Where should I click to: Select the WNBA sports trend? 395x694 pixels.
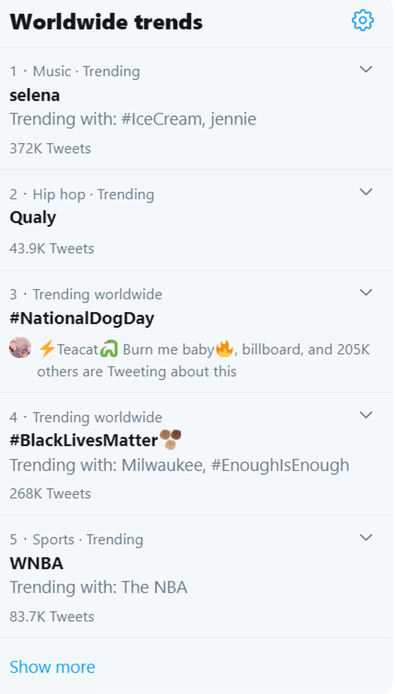pyautogui.click(x=36, y=563)
